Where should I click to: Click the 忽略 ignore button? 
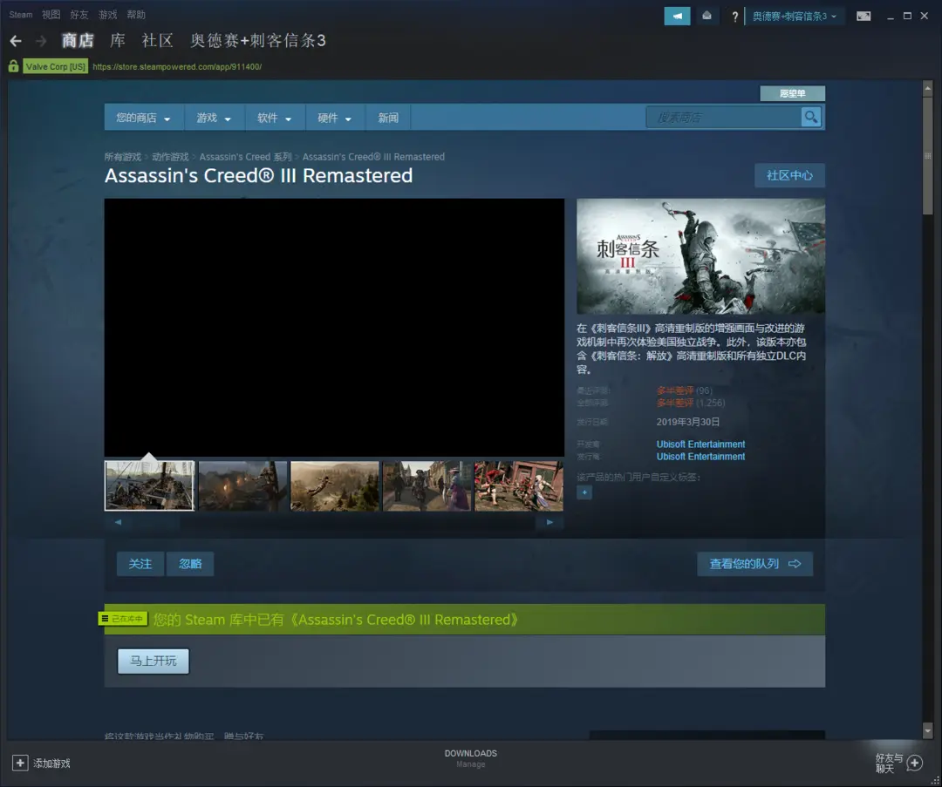point(190,564)
